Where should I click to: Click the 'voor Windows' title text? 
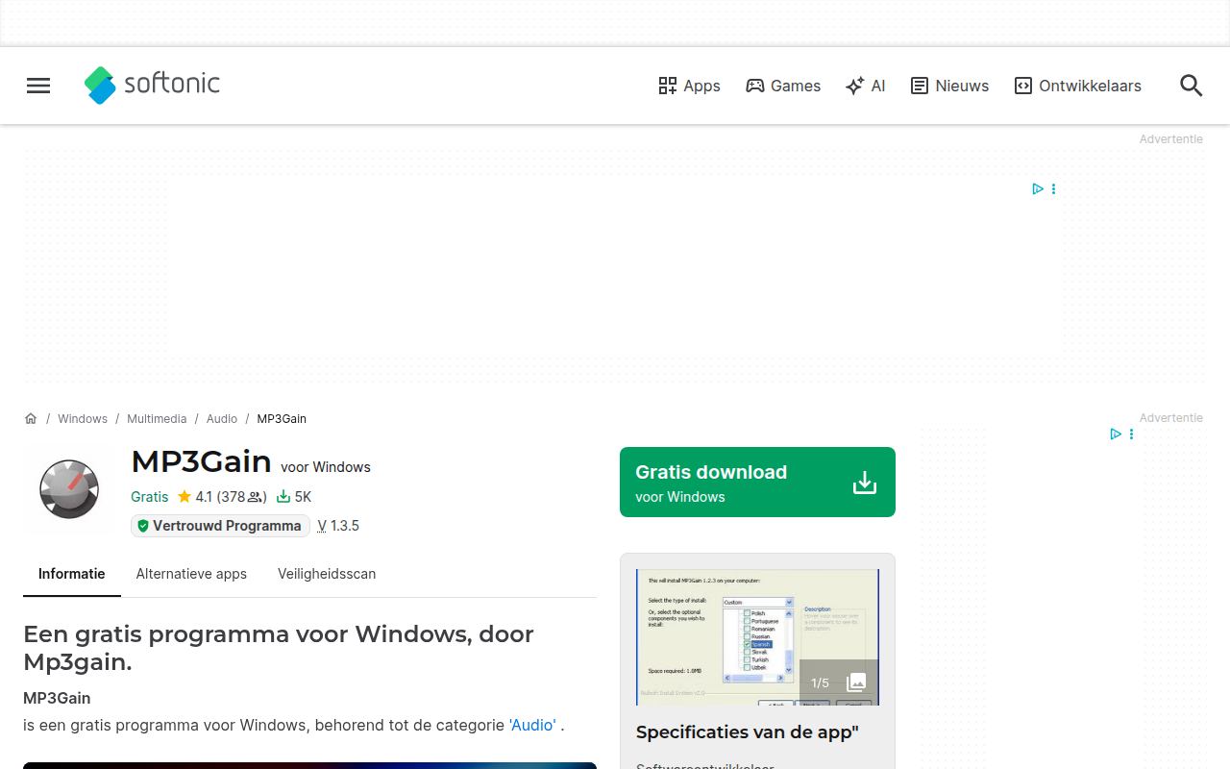click(326, 467)
